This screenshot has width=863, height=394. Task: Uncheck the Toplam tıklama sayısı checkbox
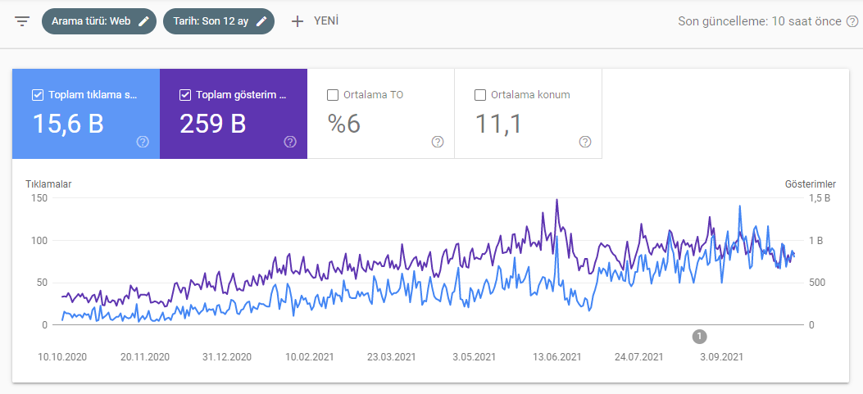pos(38,95)
